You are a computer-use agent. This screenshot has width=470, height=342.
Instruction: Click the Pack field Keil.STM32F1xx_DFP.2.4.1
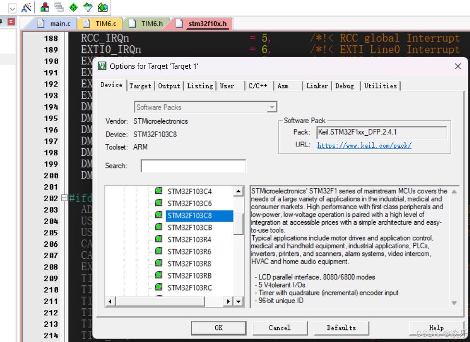[381, 132]
